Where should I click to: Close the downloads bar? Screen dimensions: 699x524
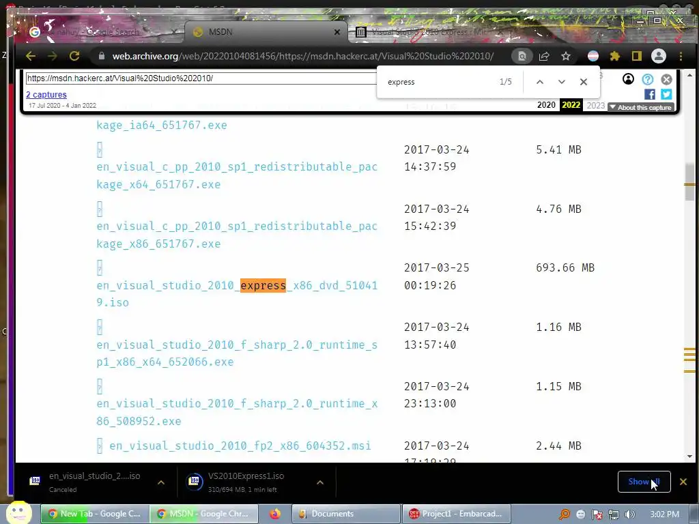[683, 482]
